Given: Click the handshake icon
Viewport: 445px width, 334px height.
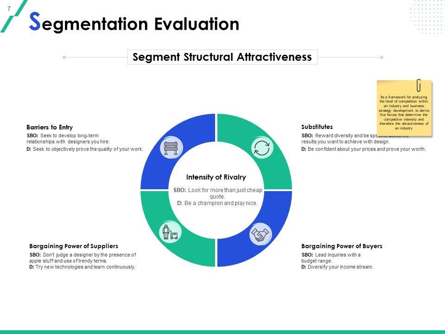Looking at the screenshot, I should 260,235.
